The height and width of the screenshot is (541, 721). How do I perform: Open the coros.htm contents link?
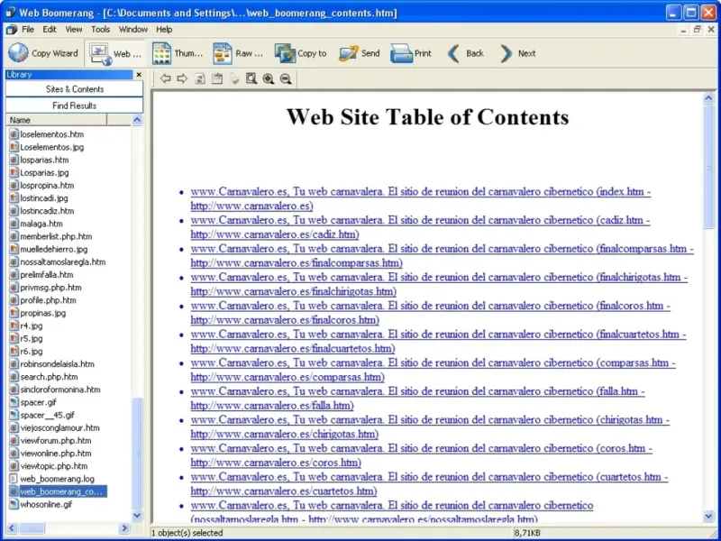(421, 455)
